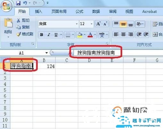Click the formula bar text 搜狗指南搜狗指南

(96, 53)
